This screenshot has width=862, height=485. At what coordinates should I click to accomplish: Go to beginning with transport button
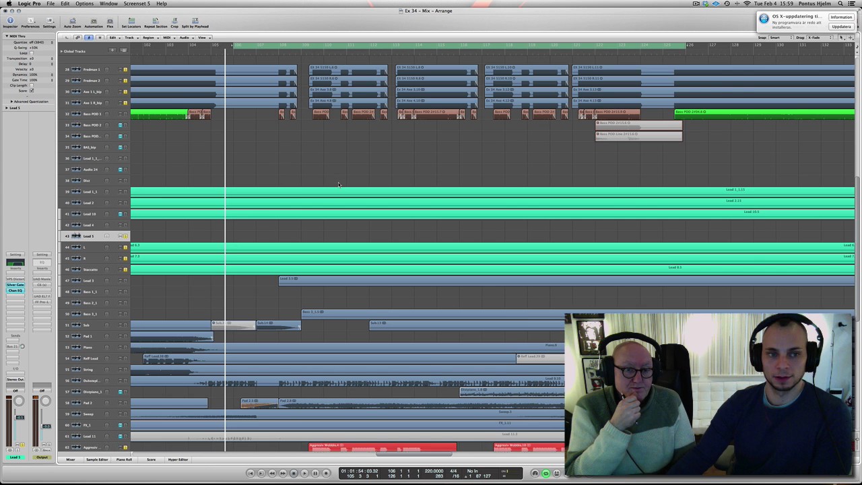click(x=251, y=473)
